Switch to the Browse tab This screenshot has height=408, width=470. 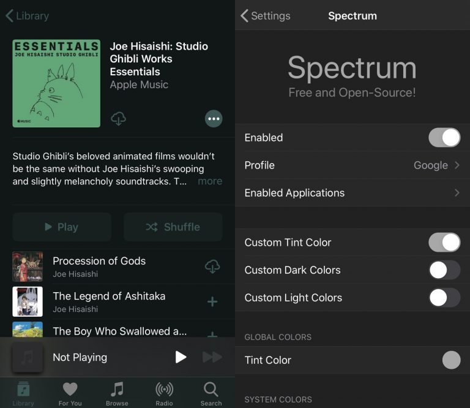[x=117, y=394]
